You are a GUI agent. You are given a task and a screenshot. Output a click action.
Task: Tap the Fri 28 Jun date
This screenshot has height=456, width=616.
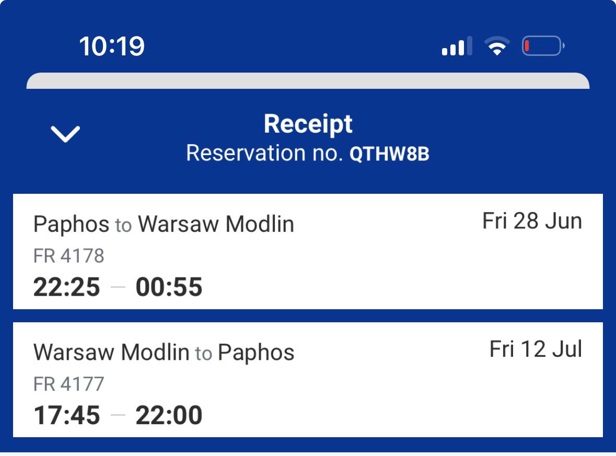point(532,221)
